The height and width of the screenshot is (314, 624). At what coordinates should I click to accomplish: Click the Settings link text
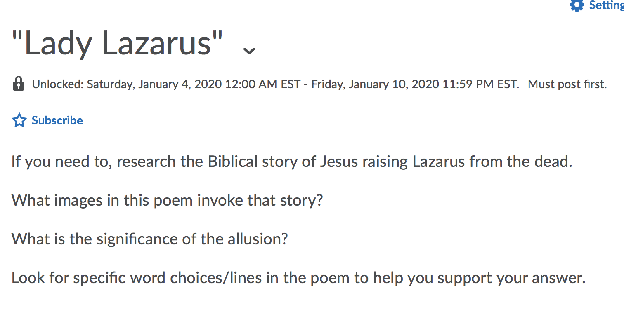pos(606,5)
